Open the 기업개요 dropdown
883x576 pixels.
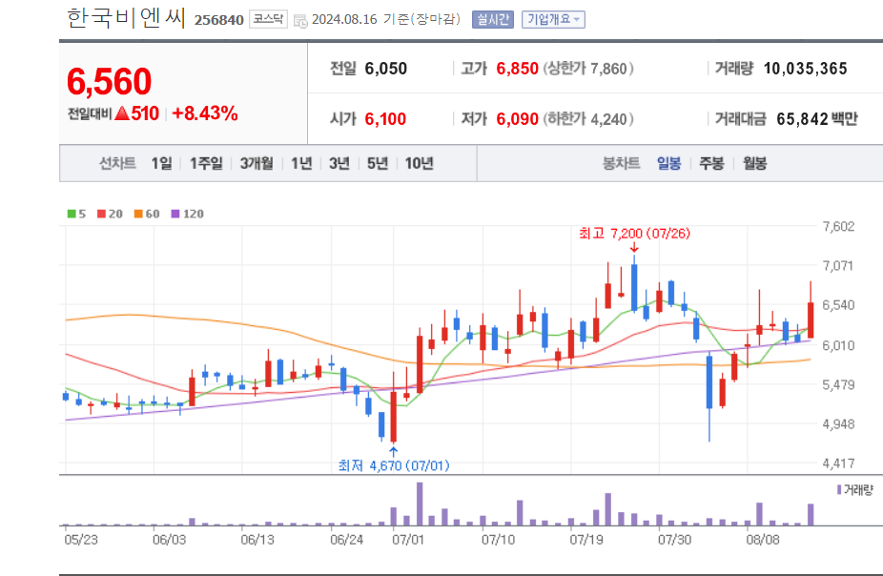[x=553, y=20]
